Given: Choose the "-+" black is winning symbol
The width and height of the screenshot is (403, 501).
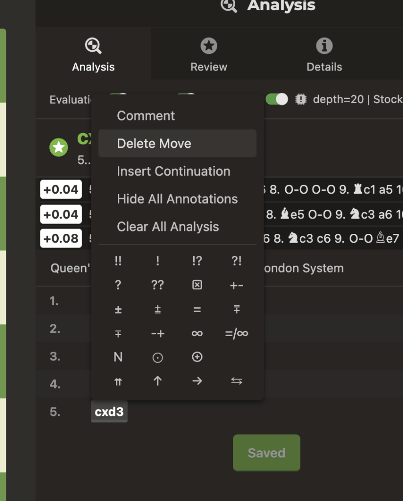Looking at the screenshot, I should tap(157, 333).
